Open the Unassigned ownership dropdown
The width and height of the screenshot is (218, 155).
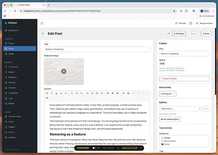168,94
